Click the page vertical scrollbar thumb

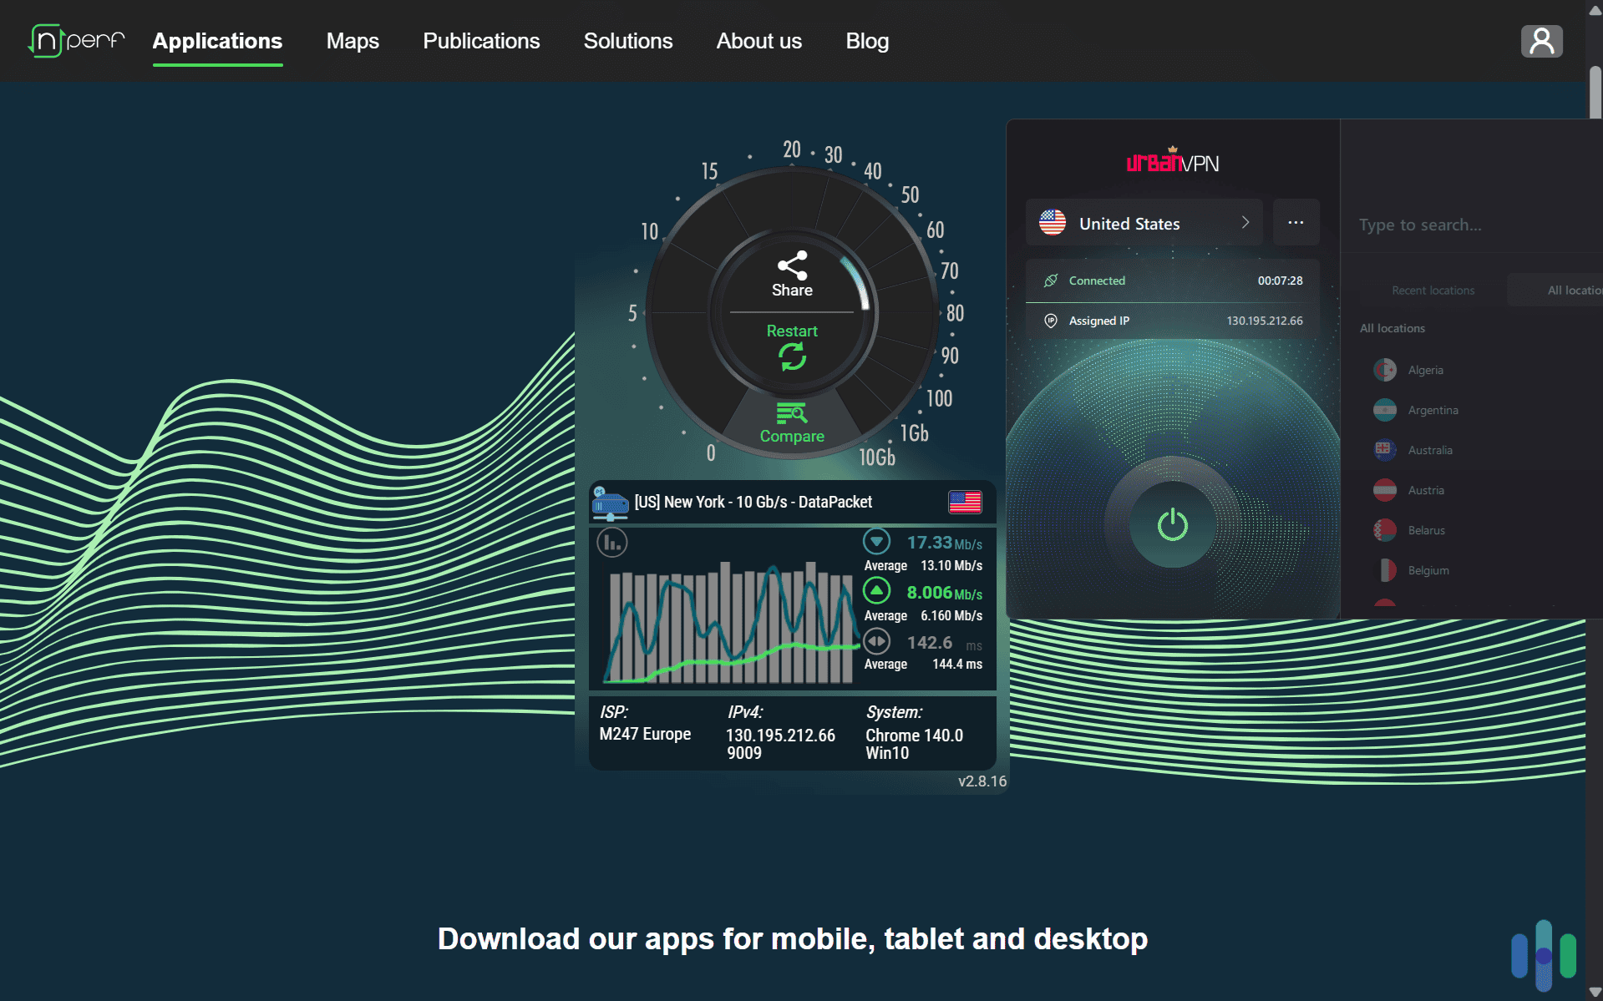coord(1595,92)
